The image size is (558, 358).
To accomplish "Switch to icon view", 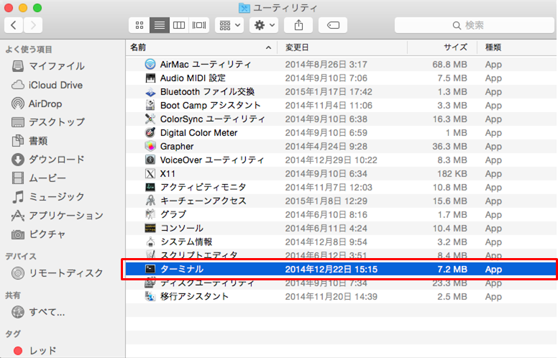I will pyautogui.click(x=139, y=25).
